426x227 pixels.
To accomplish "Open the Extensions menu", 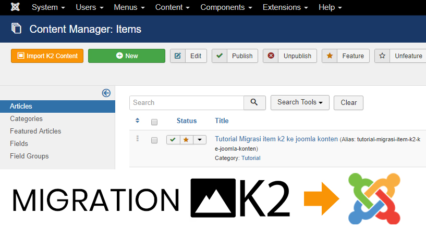I will pyautogui.click(x=285, y=7).
